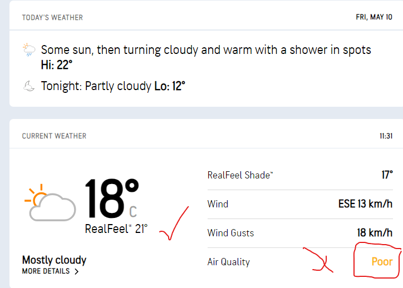The image size is (403, 288).
Task: Click the mostly cloudy sun icon
Action: (50, 203)
